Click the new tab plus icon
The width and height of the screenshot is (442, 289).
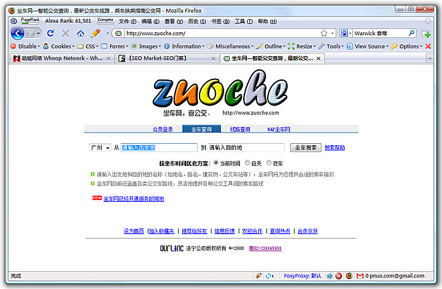pos(426,33)
